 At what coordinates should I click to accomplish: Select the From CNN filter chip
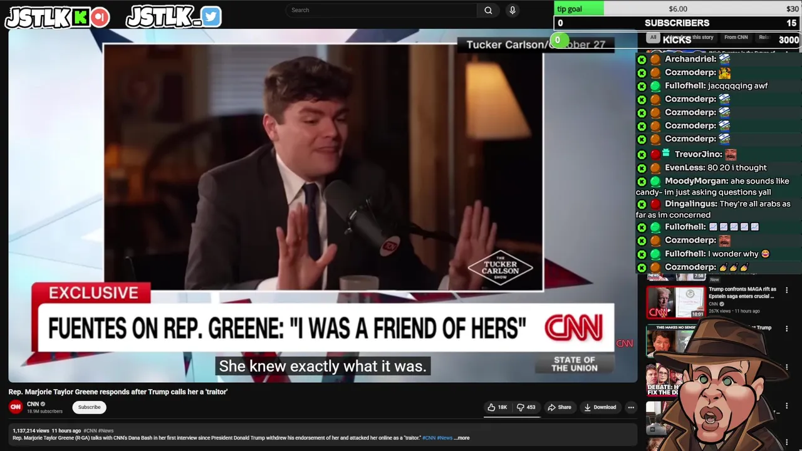[x=736, y=38]
